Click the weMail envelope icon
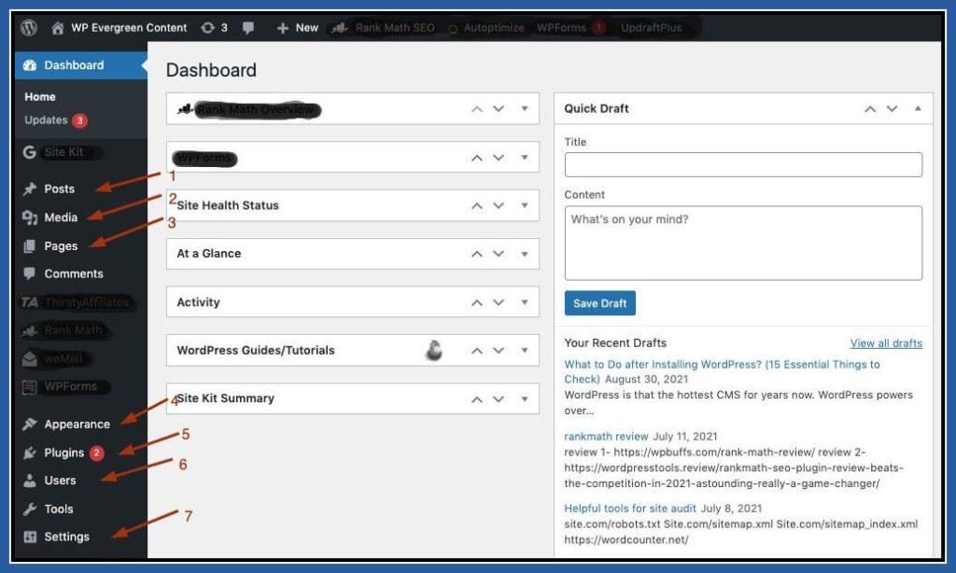Viewport: 956px width, 573px height. 29,359
